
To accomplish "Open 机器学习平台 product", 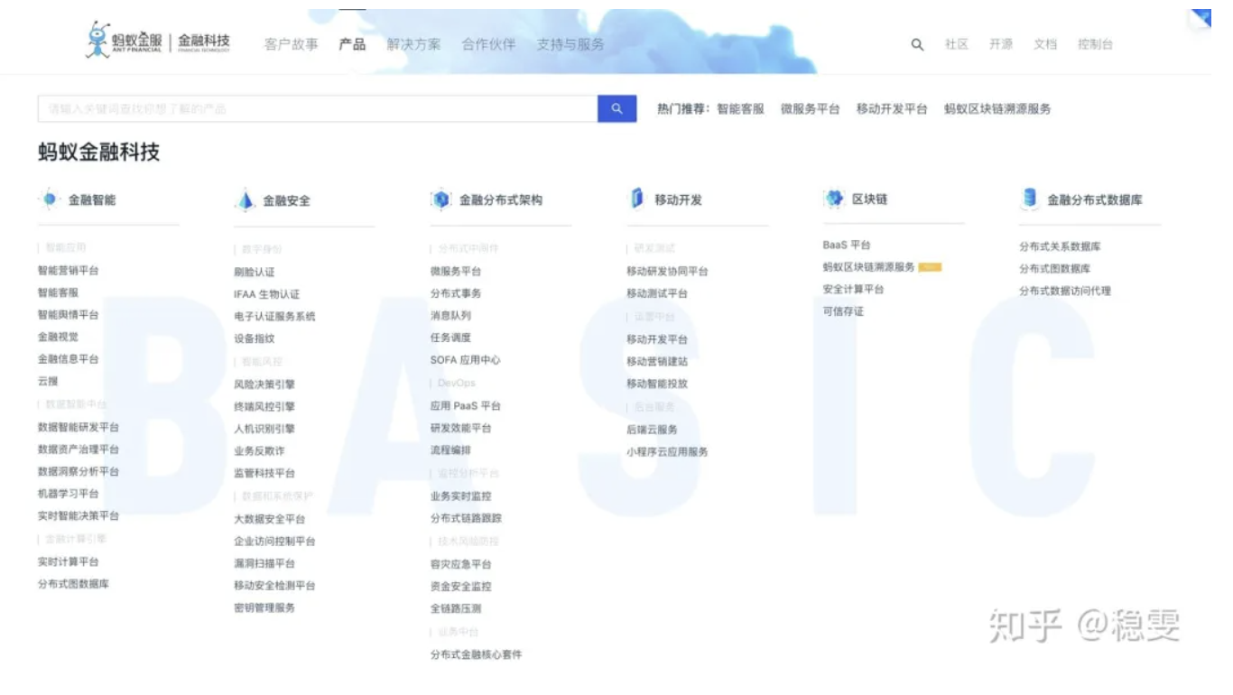I will pyautogui.click(x=69, y=494).
